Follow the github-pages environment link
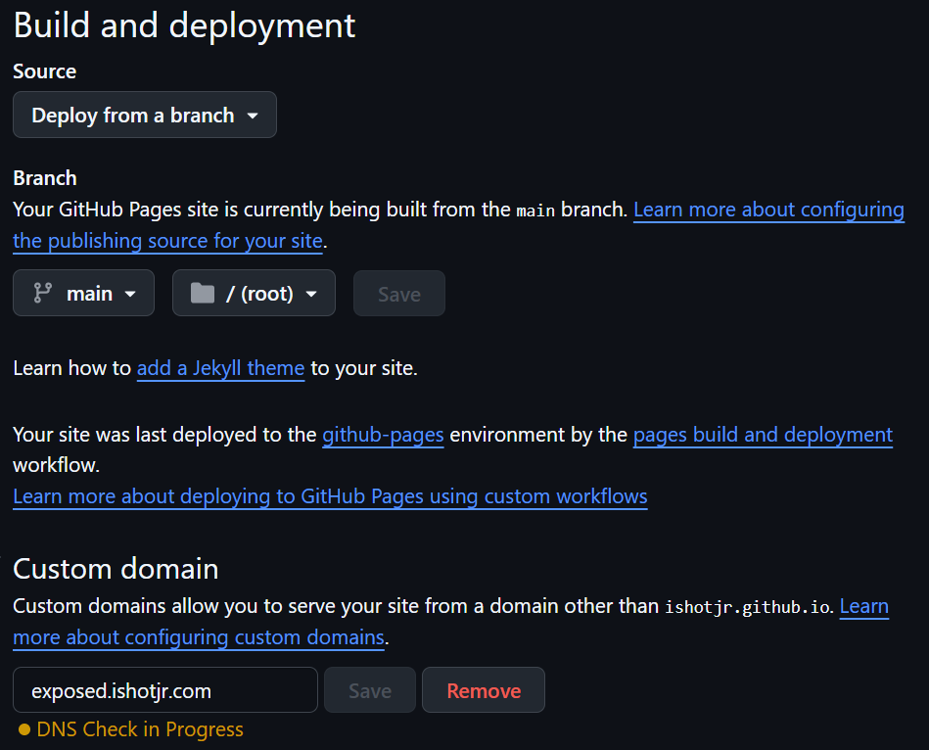Screen dimensions: 929x750 [x=383, y=434]
